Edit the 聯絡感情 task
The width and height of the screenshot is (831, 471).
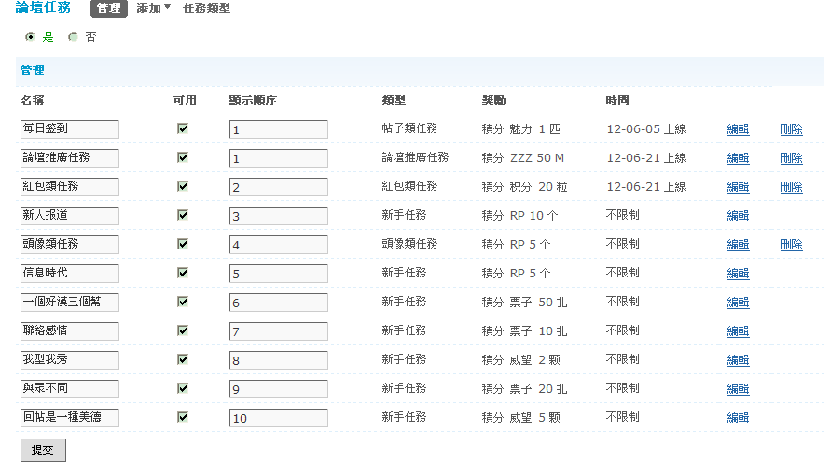tap(738, 330)
